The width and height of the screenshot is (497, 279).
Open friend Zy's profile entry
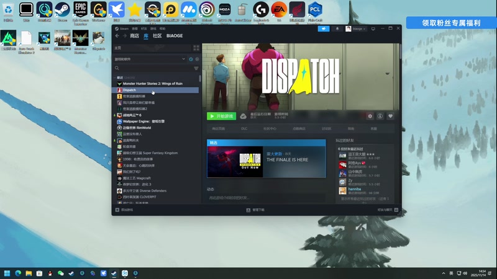[x=365, y=182]
